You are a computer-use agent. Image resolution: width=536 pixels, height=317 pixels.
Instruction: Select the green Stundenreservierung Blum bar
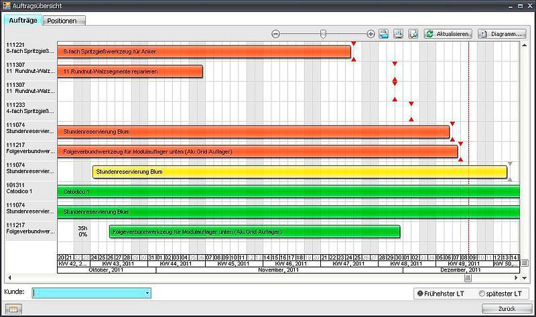pos(289,212)
